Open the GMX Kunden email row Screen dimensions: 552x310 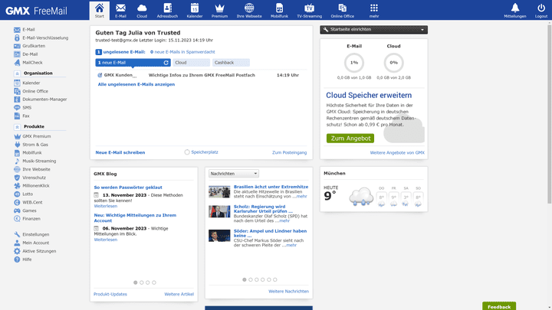pyautogui.click(x=201, y=75)
